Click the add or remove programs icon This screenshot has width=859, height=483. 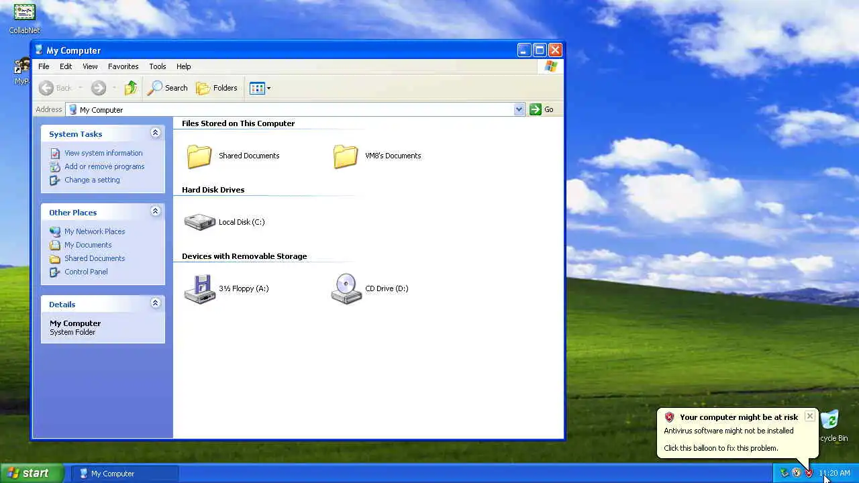pyautogui.click(x=55, y=166)
